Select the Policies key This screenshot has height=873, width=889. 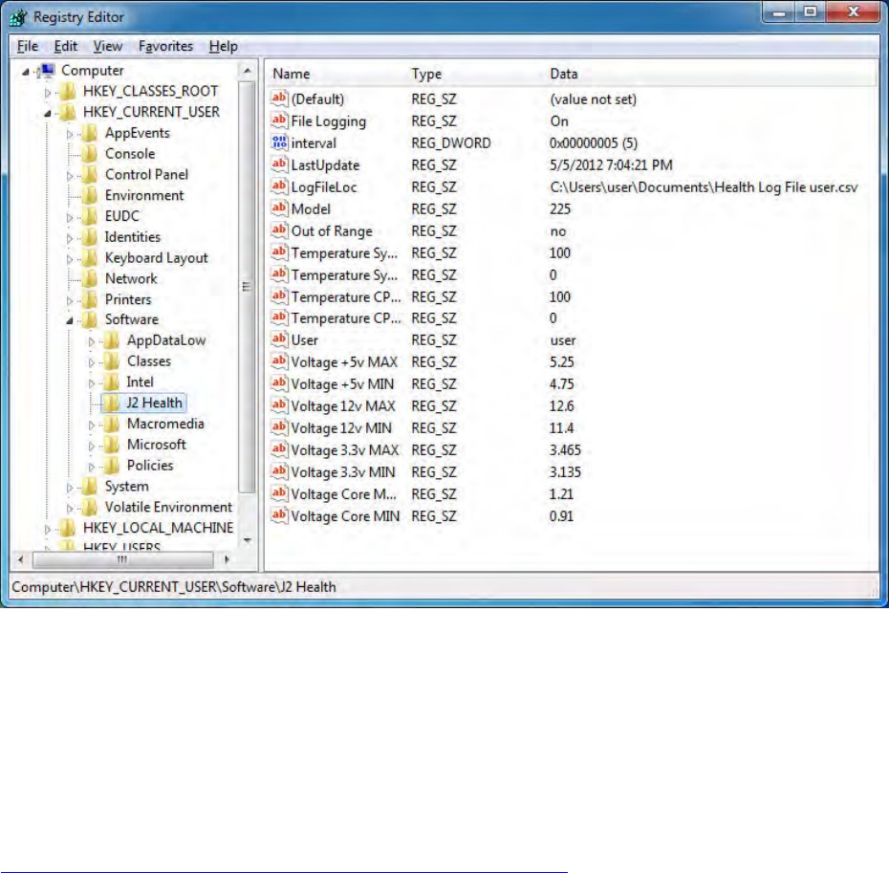150,465
